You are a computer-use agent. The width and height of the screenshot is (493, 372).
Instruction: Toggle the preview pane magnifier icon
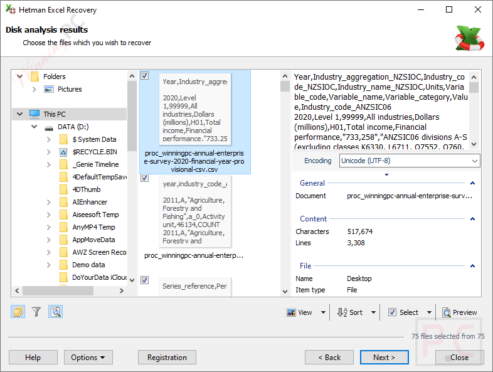click(x=56, y=312)
